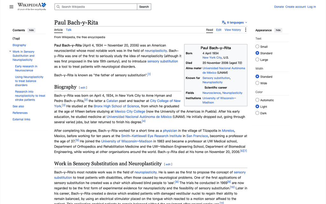
Task: Edit the Biography section
Action: coord(83,88)
